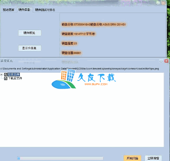
Task: Click the 清理优化 window title
Action: tap(7, 61)
